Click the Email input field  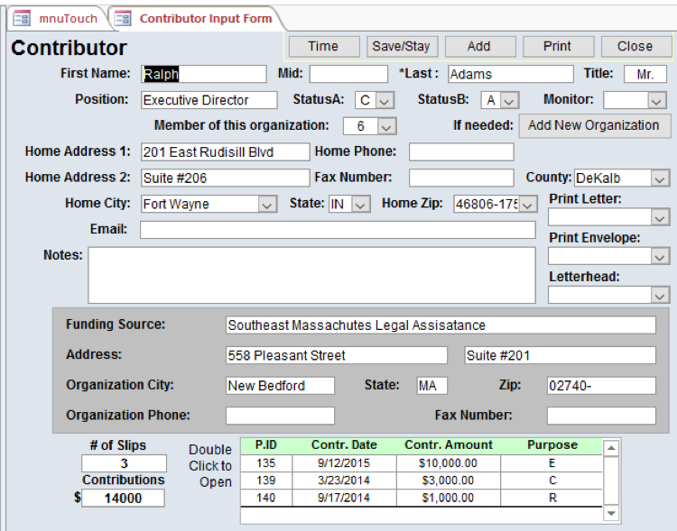click(x=337, y=230)
